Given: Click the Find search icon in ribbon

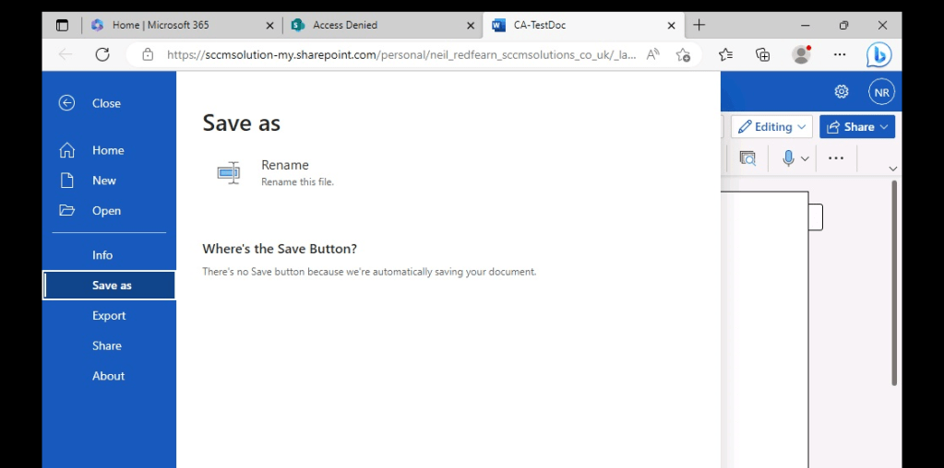Looking at the screenshot, I should pyautogui.click(x=747, y=158).
